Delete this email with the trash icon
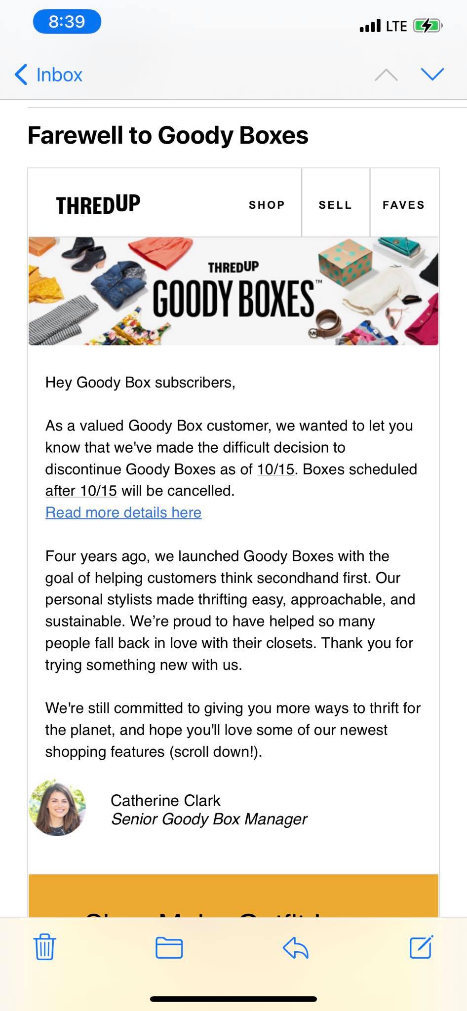Image resolution: width=467 pixels, height=1011 pixels. [x=44, y=947]
